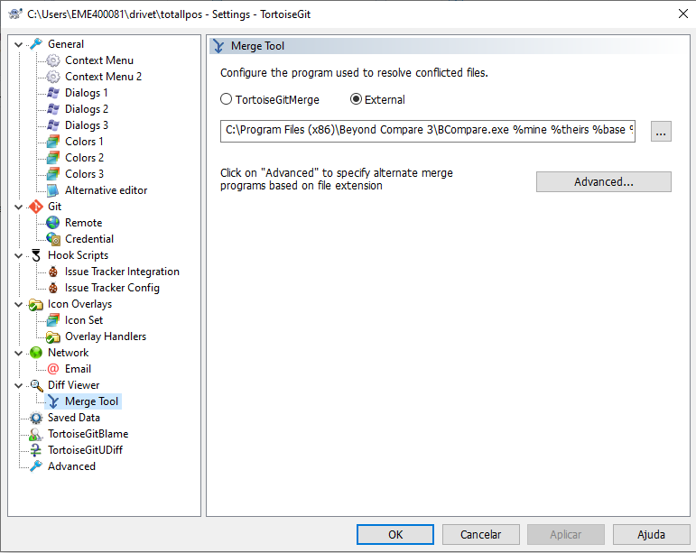
Task: Click the Overlay Handlers folder icon
Action: coord(53,336)
